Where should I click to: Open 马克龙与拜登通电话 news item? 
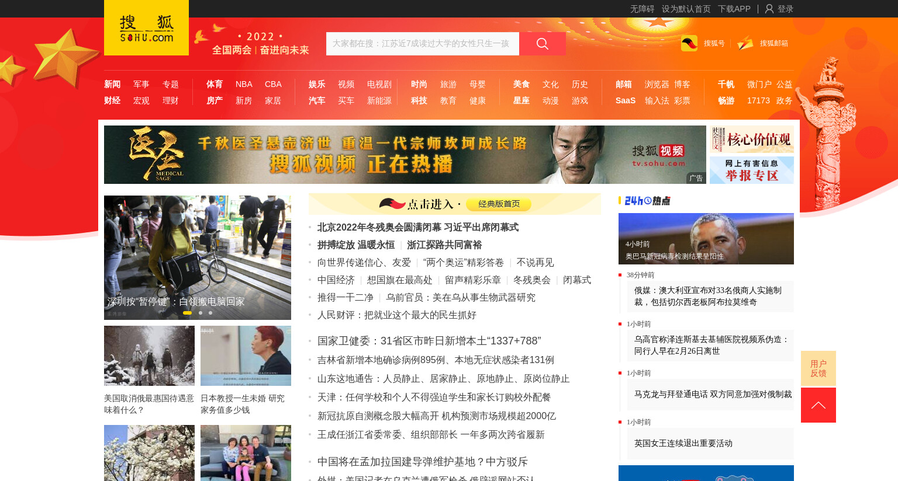point(713,394)
